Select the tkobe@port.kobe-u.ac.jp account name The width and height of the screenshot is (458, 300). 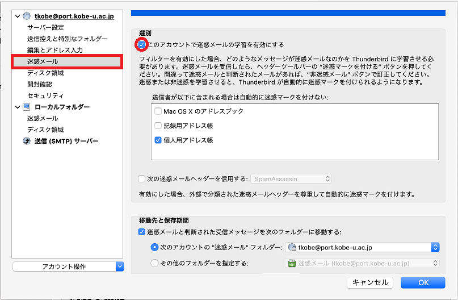point(74,16)
